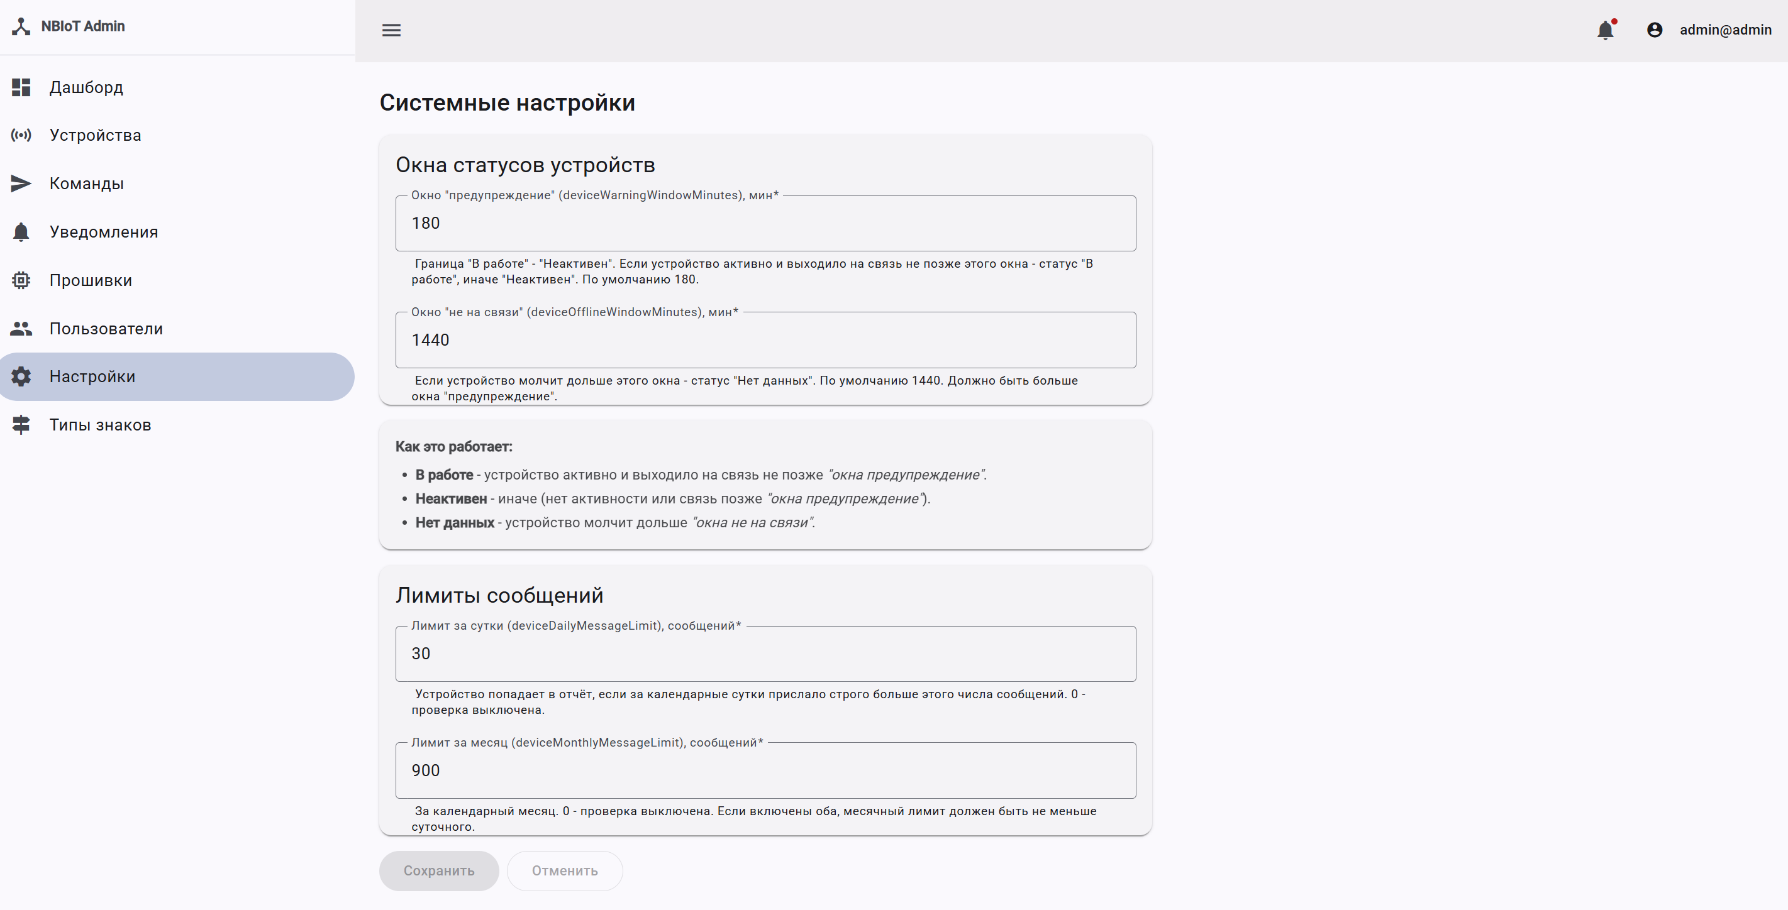Focus the monthly message limit field
Viewport: 1788px width, 910px height.
pyautogui.click(x=765, y=770)
